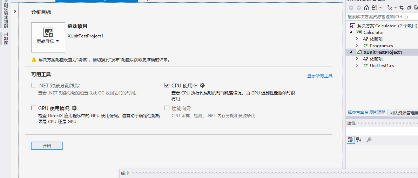
Task: Expand 依赖项 under Calculator
Action: pyautogui.click(x=357, y=39)
